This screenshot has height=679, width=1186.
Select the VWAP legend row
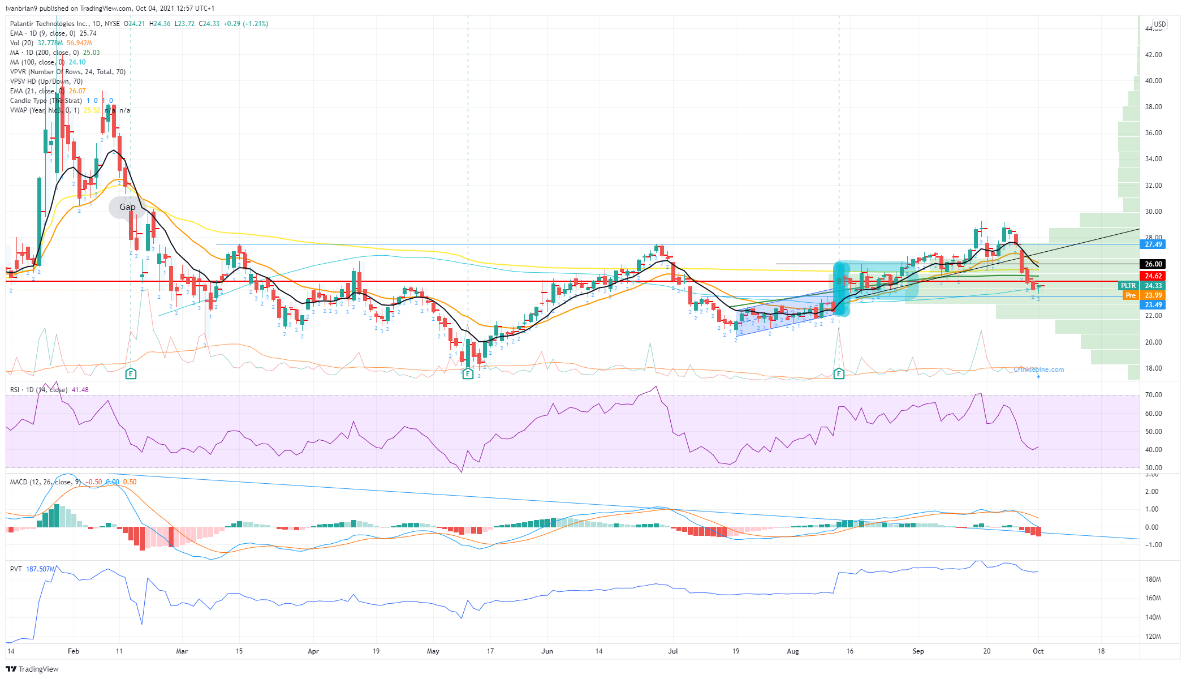click(70, 110)
